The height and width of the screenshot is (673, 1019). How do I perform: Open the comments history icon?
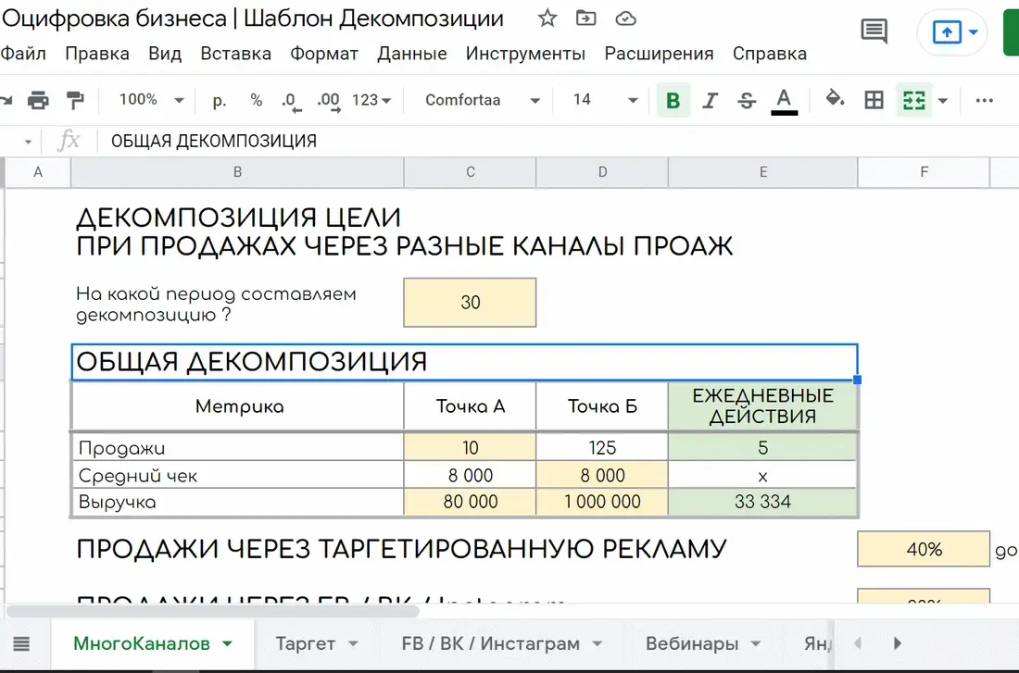(874, 31)
